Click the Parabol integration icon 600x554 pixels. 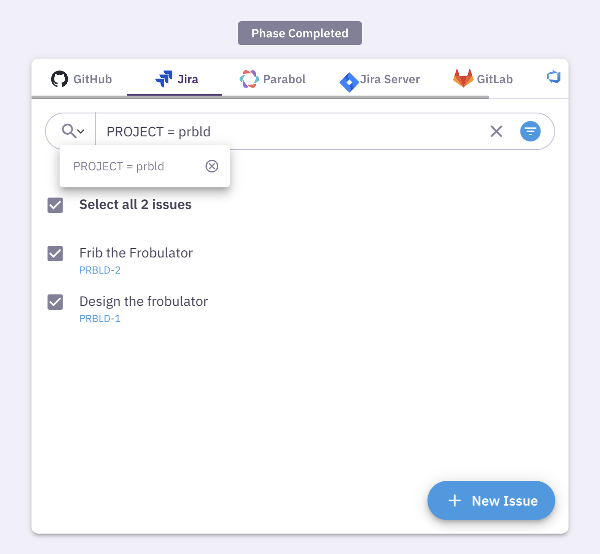[249, 79]
